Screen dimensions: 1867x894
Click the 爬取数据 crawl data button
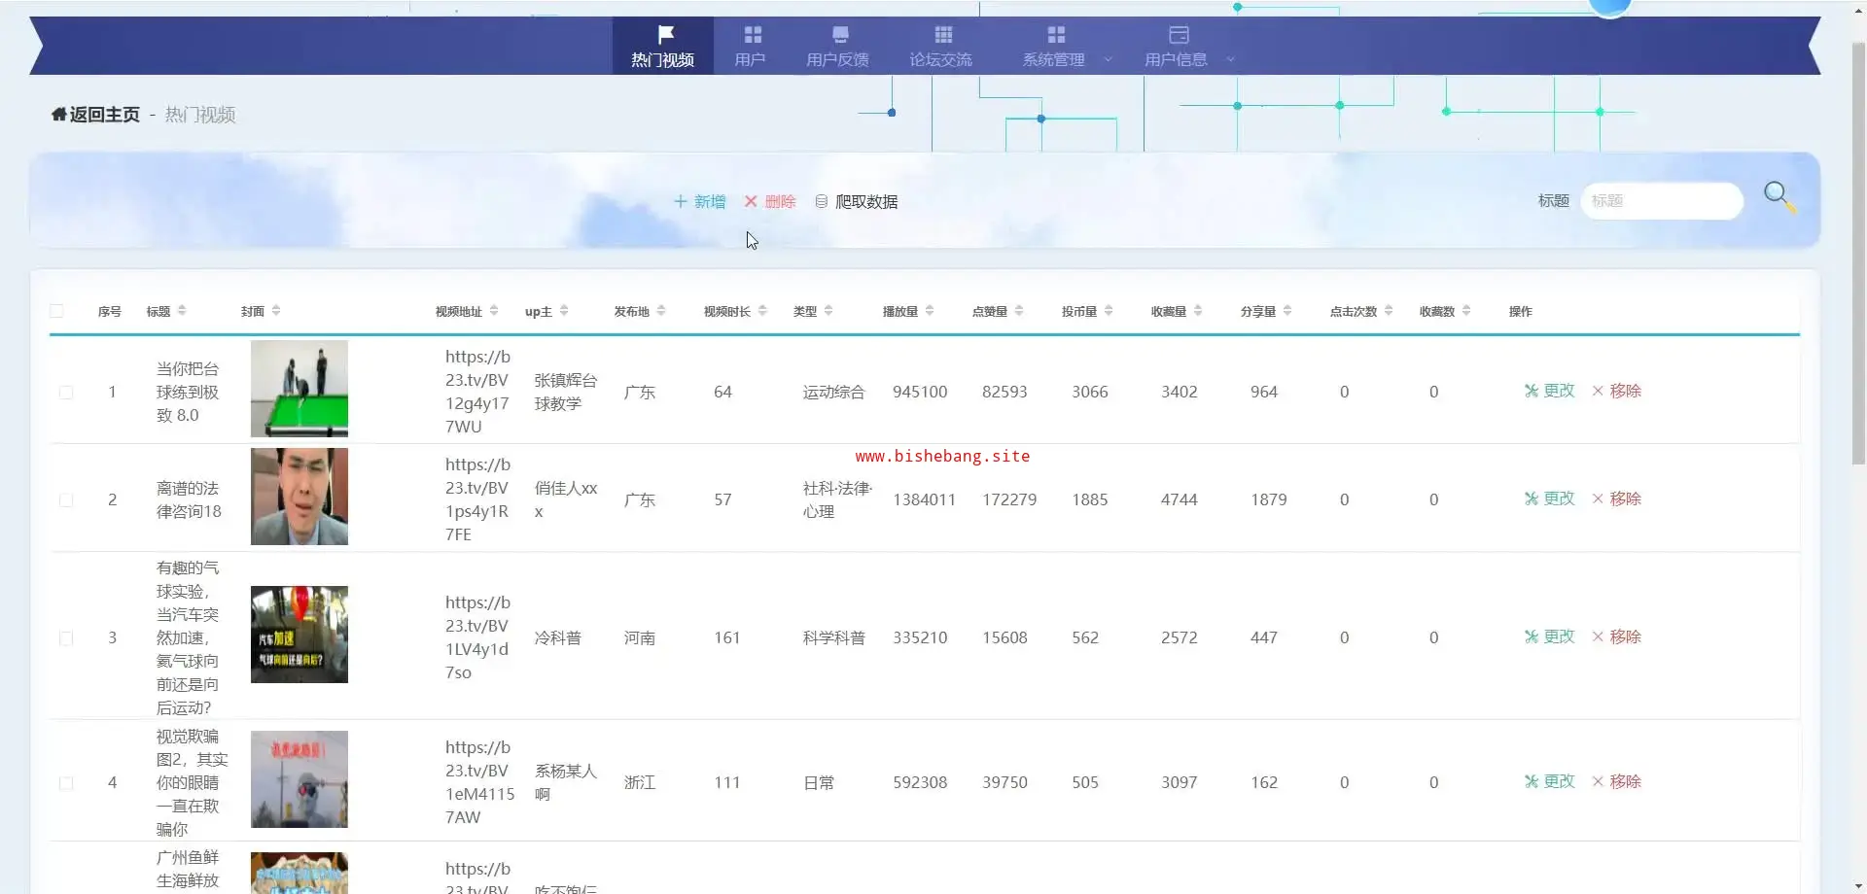856,201
